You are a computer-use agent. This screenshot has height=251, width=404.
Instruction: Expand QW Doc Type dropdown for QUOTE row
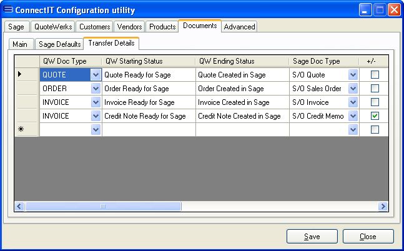tap(96, 75)
